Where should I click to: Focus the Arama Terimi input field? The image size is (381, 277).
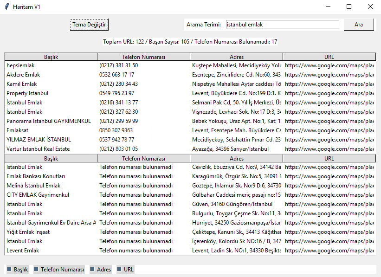[x=282, y=25]
